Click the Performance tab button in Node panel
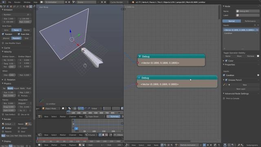Image resolution: width=261 pixels, height=147 pixels. [x=250, y=21]
